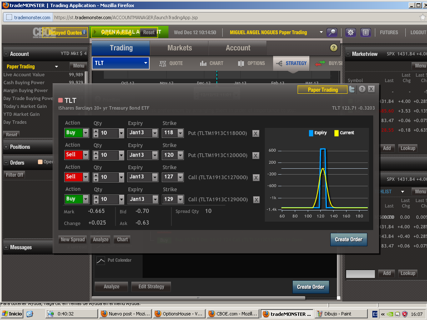This screenshot has width=427, height=320.
Task: Switch to the Markets tab
Action: 179,48
